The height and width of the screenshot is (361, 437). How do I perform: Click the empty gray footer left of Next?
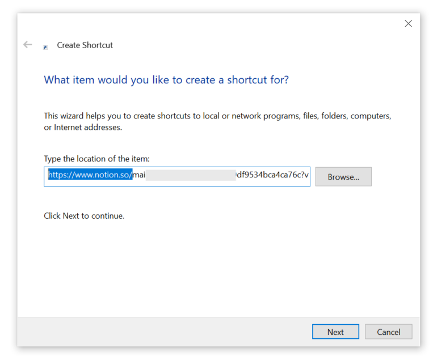[x=159, y=332]
